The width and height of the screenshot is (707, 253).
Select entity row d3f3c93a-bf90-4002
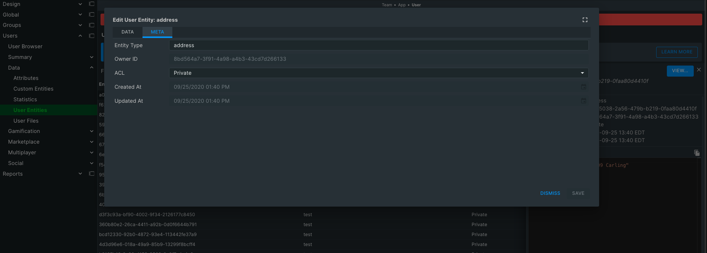[311, 215]
